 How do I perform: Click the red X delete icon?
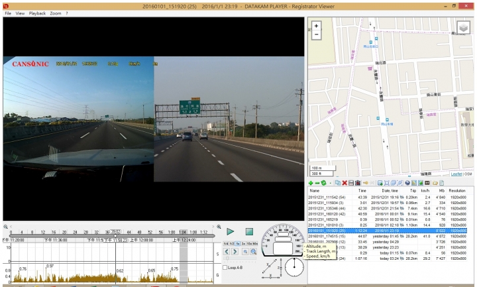tap(344, 183)
